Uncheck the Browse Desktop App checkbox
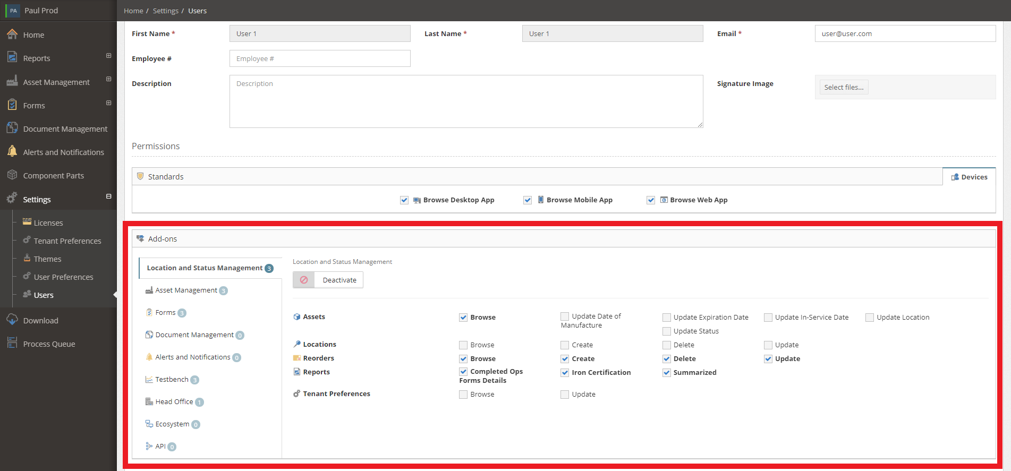Image resolution: width=1011 pixels, height=471 pixels. pyautogui.click(x=404, y=200)
